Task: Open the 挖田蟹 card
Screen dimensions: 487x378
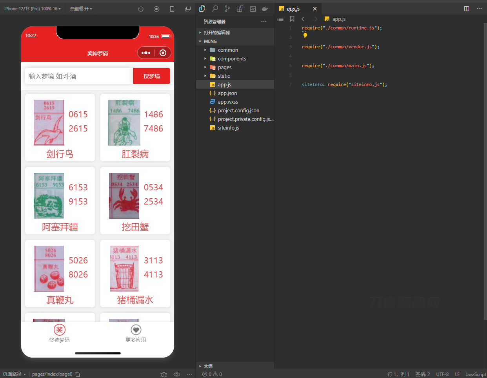Action: coord(135,201)
